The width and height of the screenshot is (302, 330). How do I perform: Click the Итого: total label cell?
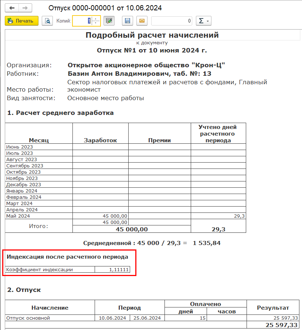[x=39, y=226]
